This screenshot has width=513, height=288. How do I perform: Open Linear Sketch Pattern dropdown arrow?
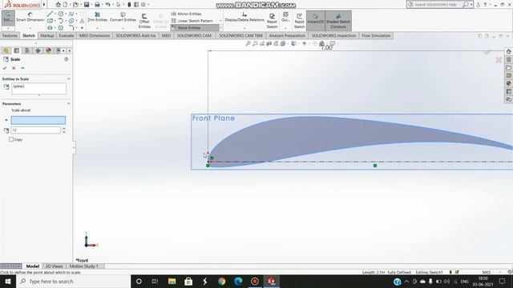(x=220, y=21)
